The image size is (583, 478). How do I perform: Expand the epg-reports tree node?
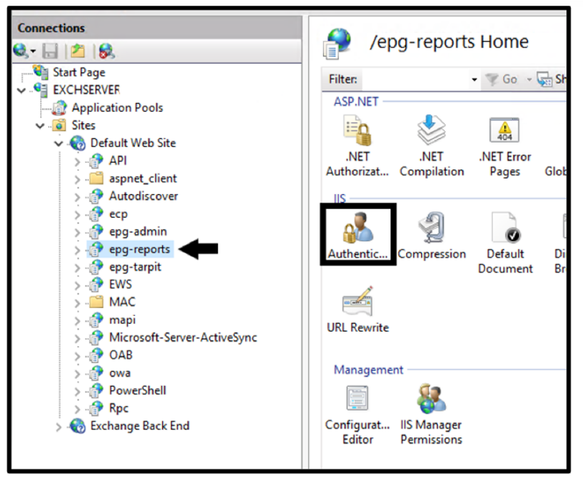pos(78,250)
